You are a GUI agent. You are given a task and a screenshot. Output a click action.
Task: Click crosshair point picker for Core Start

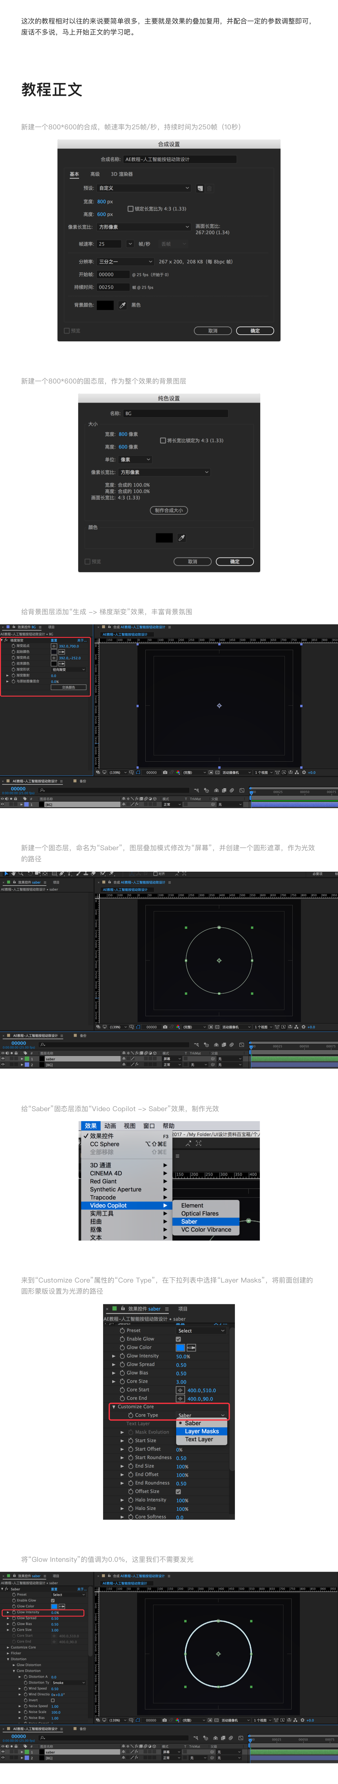pos(180,1390)
